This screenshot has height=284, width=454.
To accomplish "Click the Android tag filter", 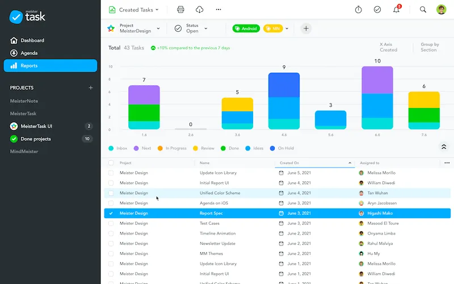I will pos(246,28).
